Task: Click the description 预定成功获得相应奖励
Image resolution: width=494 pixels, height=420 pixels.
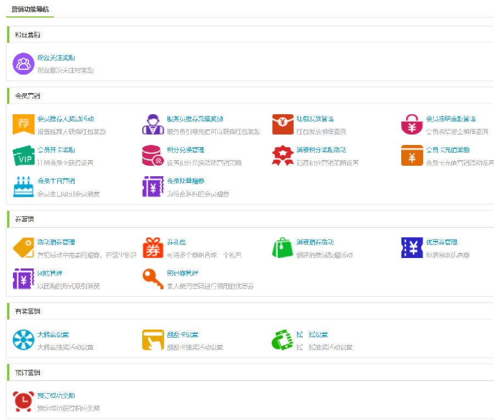Action: [69, 408]
